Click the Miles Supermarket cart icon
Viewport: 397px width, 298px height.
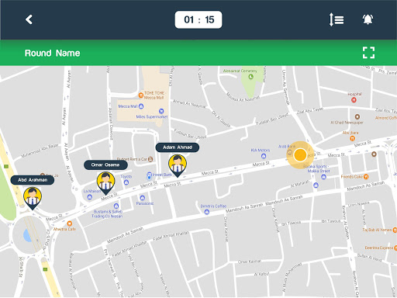(161, 111)
